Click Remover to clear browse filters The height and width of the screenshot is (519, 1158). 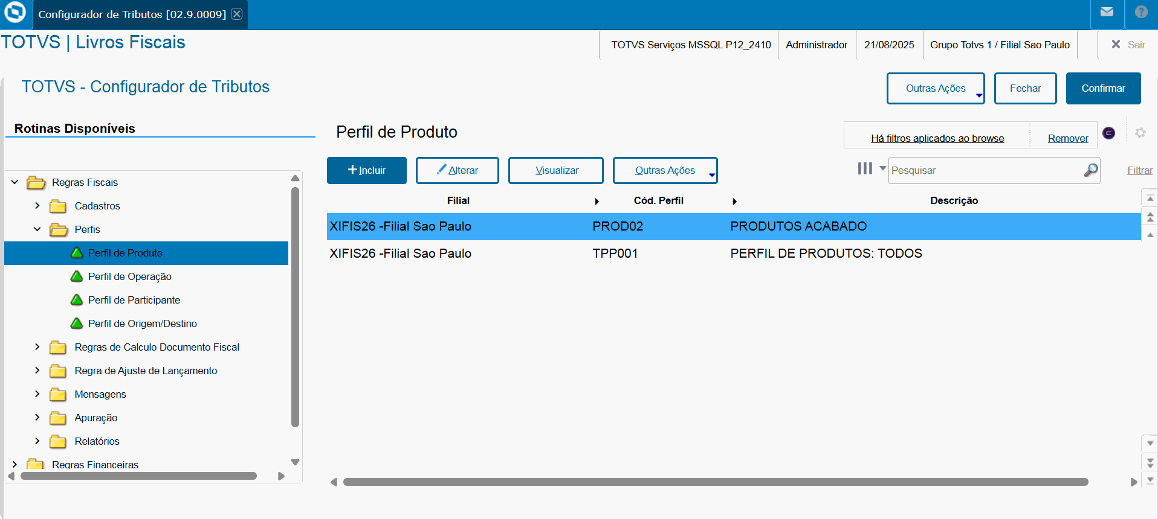point(1068,138)
